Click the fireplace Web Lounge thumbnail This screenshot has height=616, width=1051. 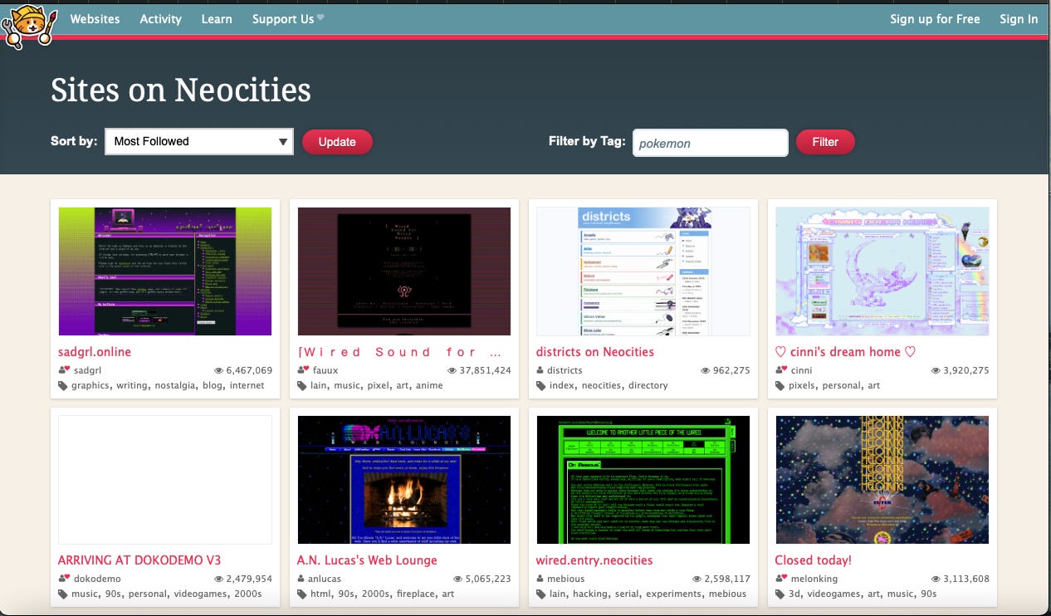(404, 480)
